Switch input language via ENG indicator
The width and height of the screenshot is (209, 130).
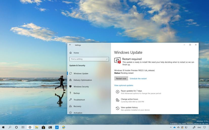pyautogui.click(x=199, y=127)
